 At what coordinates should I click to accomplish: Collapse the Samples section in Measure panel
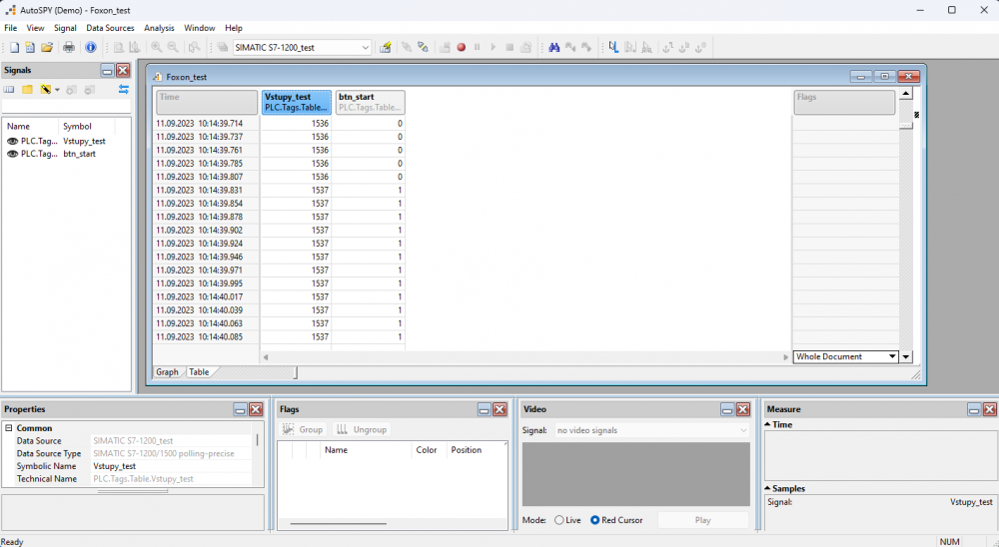point(767,488)
